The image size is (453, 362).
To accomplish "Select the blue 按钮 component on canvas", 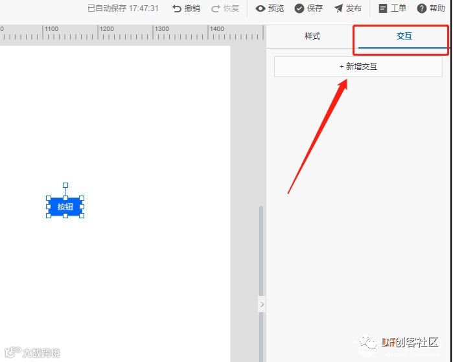I will click(x=65, y=207).
